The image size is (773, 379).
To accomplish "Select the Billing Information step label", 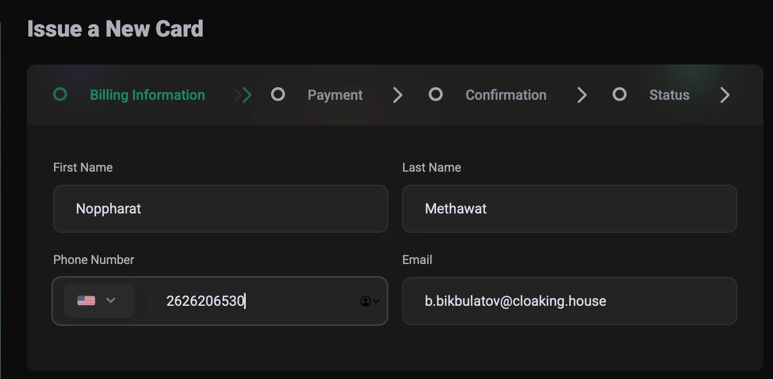I will pyautogui.click(x=147, y=95).
